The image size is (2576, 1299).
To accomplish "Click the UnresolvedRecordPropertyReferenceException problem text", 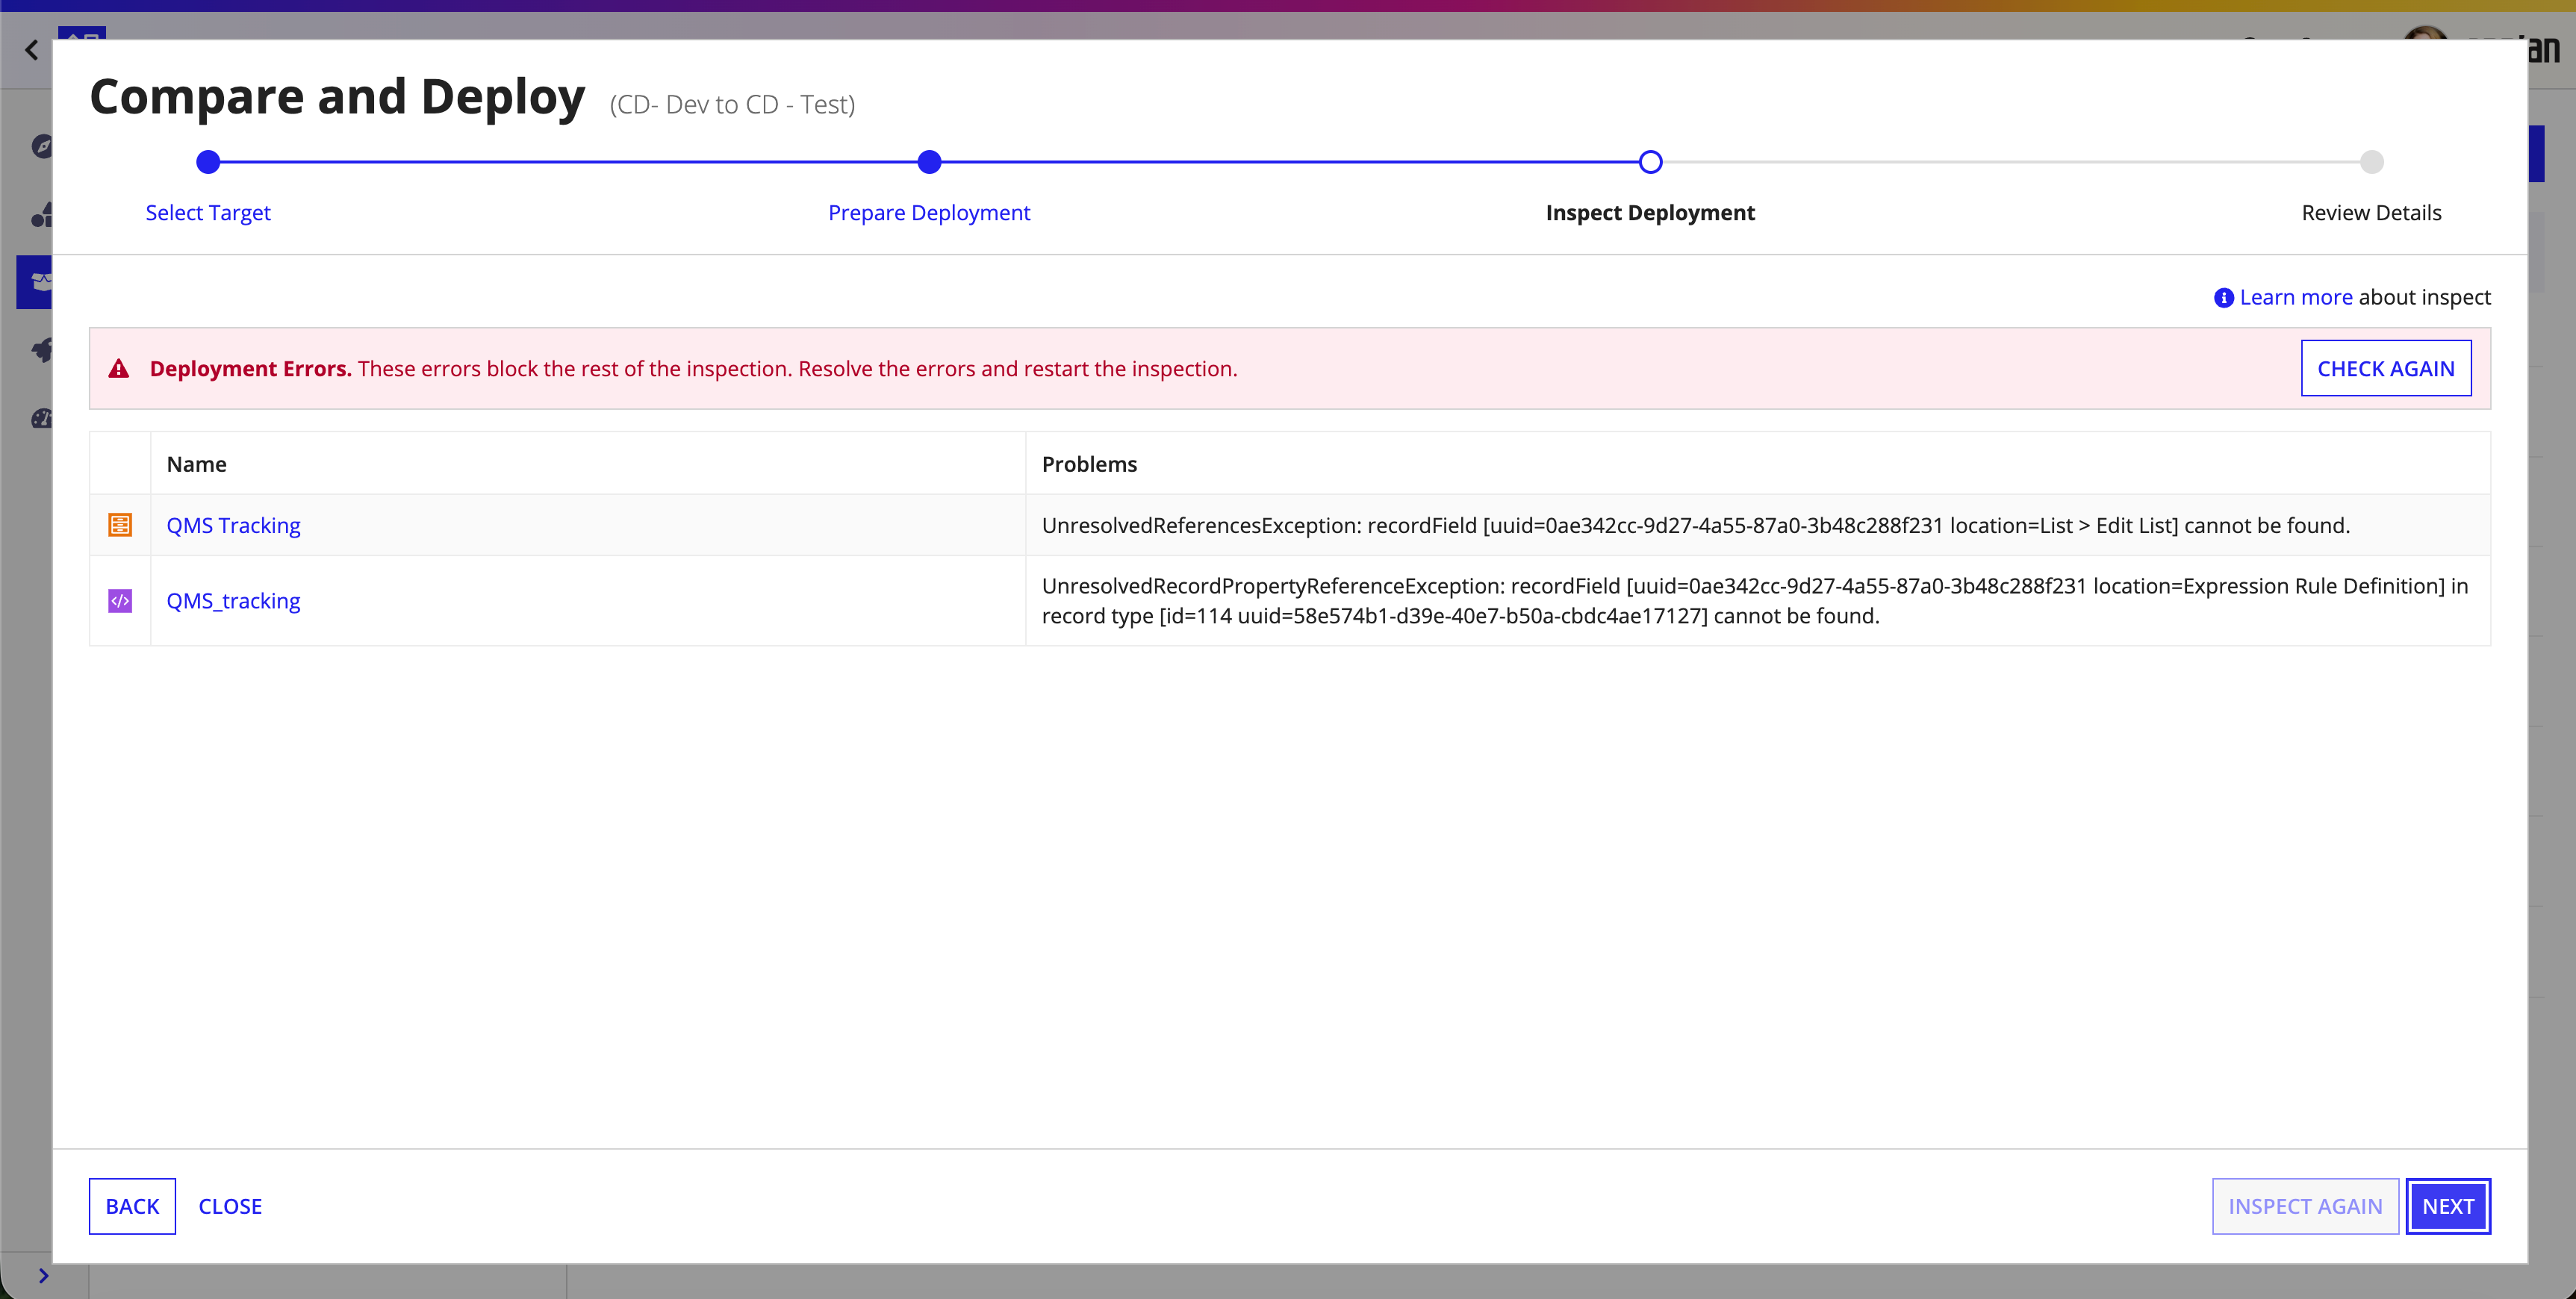I will click(1754, 601).
